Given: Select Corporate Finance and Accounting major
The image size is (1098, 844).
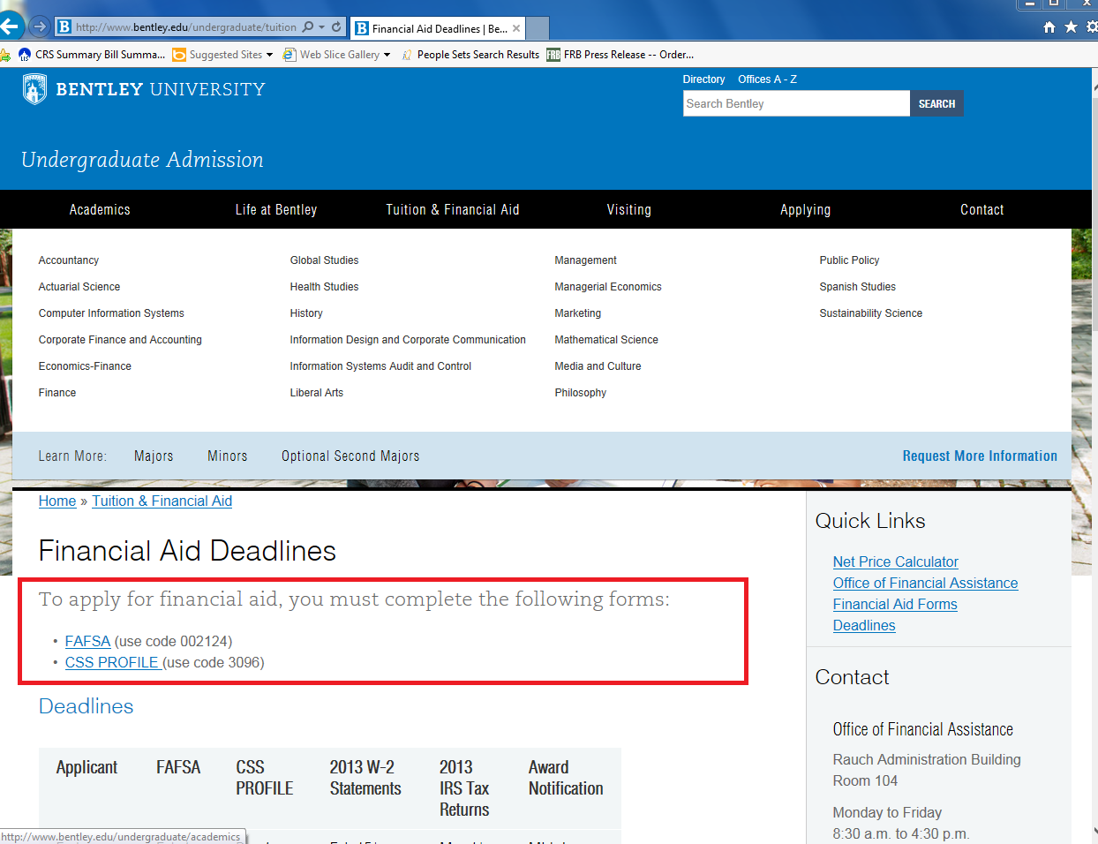Looking at the screenshot, I should (x=120, y=340).
